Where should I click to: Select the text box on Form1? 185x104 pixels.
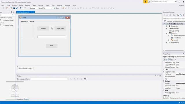click(x=52, y=37)
